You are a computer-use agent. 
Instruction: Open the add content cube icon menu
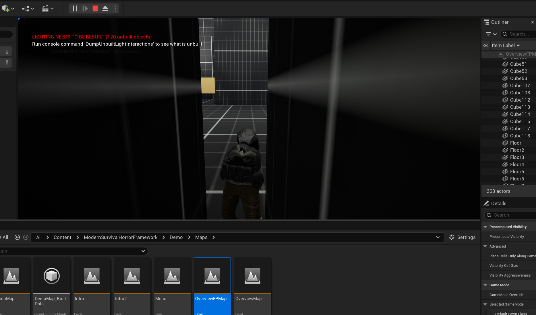pos(8,9)
